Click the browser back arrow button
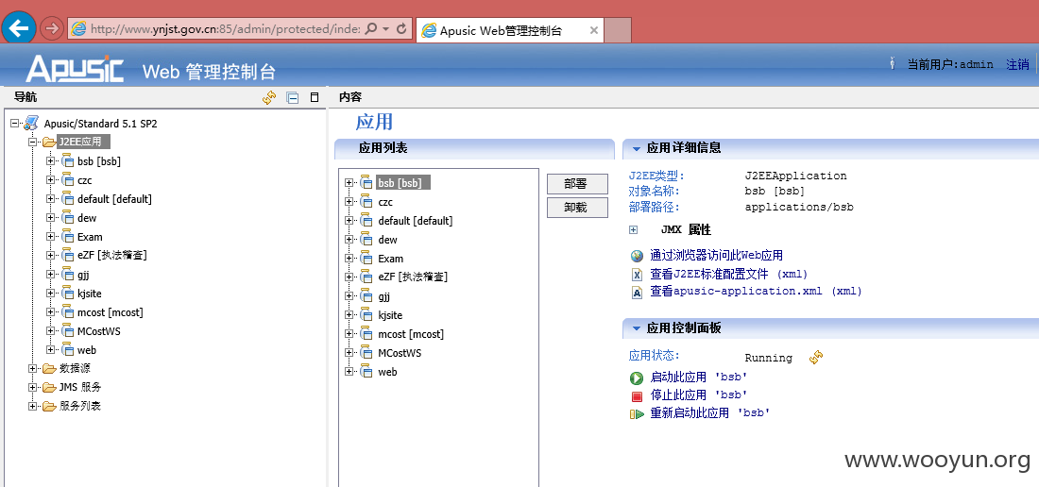1039x487 pixels. point(19,27)
